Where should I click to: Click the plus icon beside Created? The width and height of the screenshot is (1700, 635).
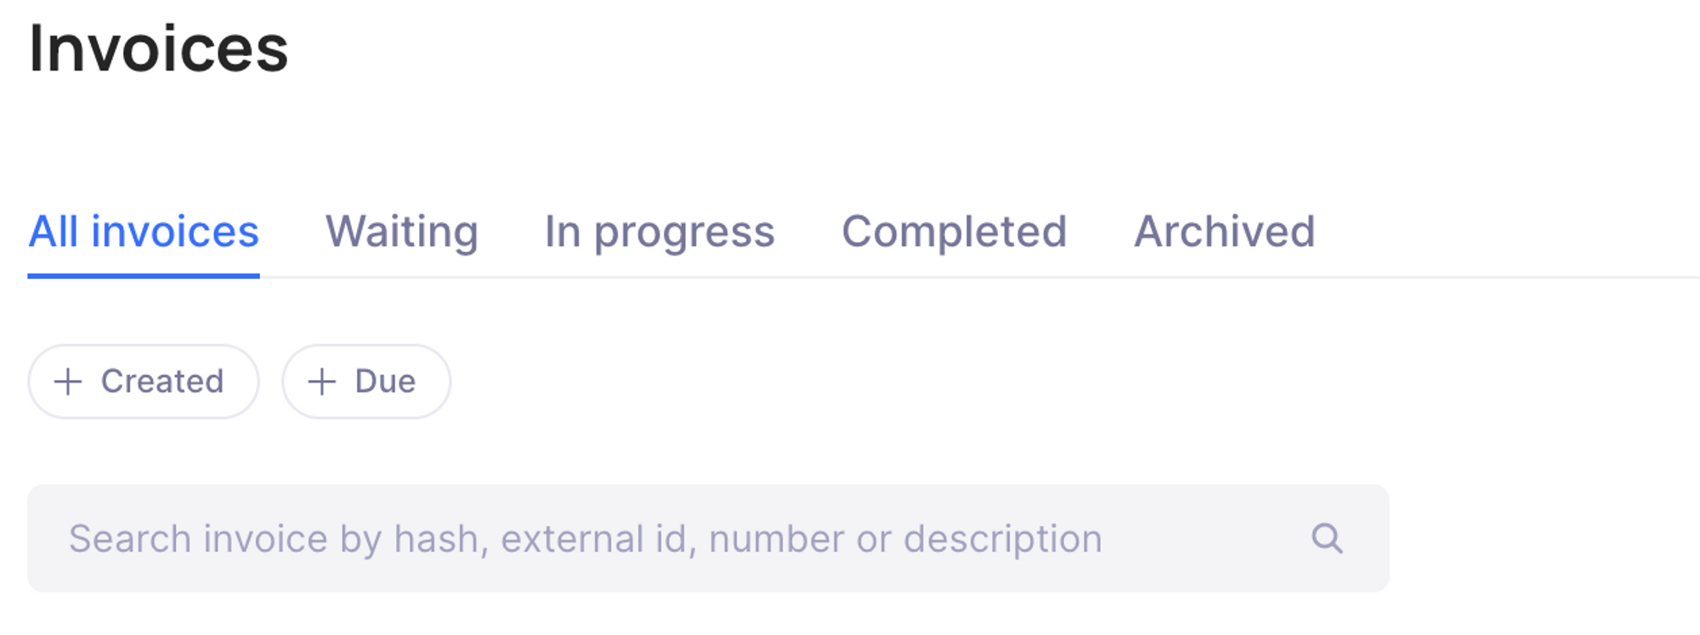point(68,382)
